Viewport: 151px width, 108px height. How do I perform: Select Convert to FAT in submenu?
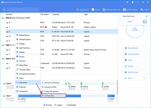pyautogui.click(x=53, y=87)
